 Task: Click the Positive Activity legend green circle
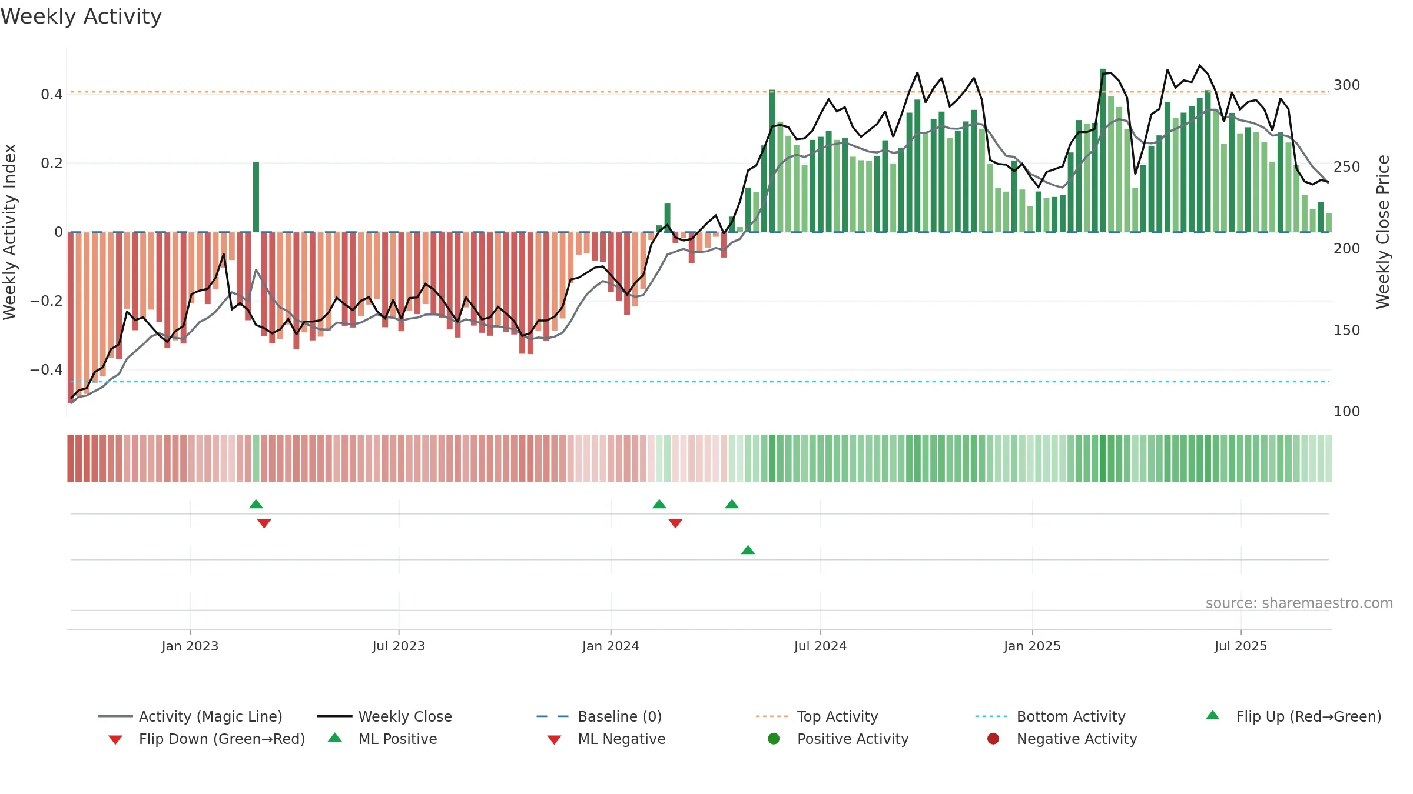pos(774,738)
